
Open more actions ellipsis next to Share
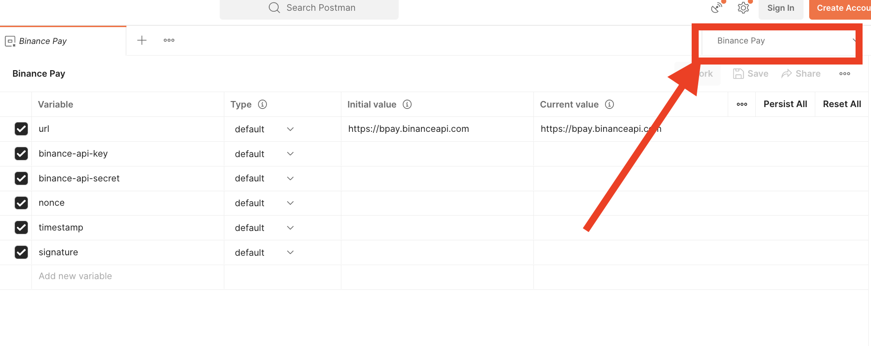(x=845, y=73)
